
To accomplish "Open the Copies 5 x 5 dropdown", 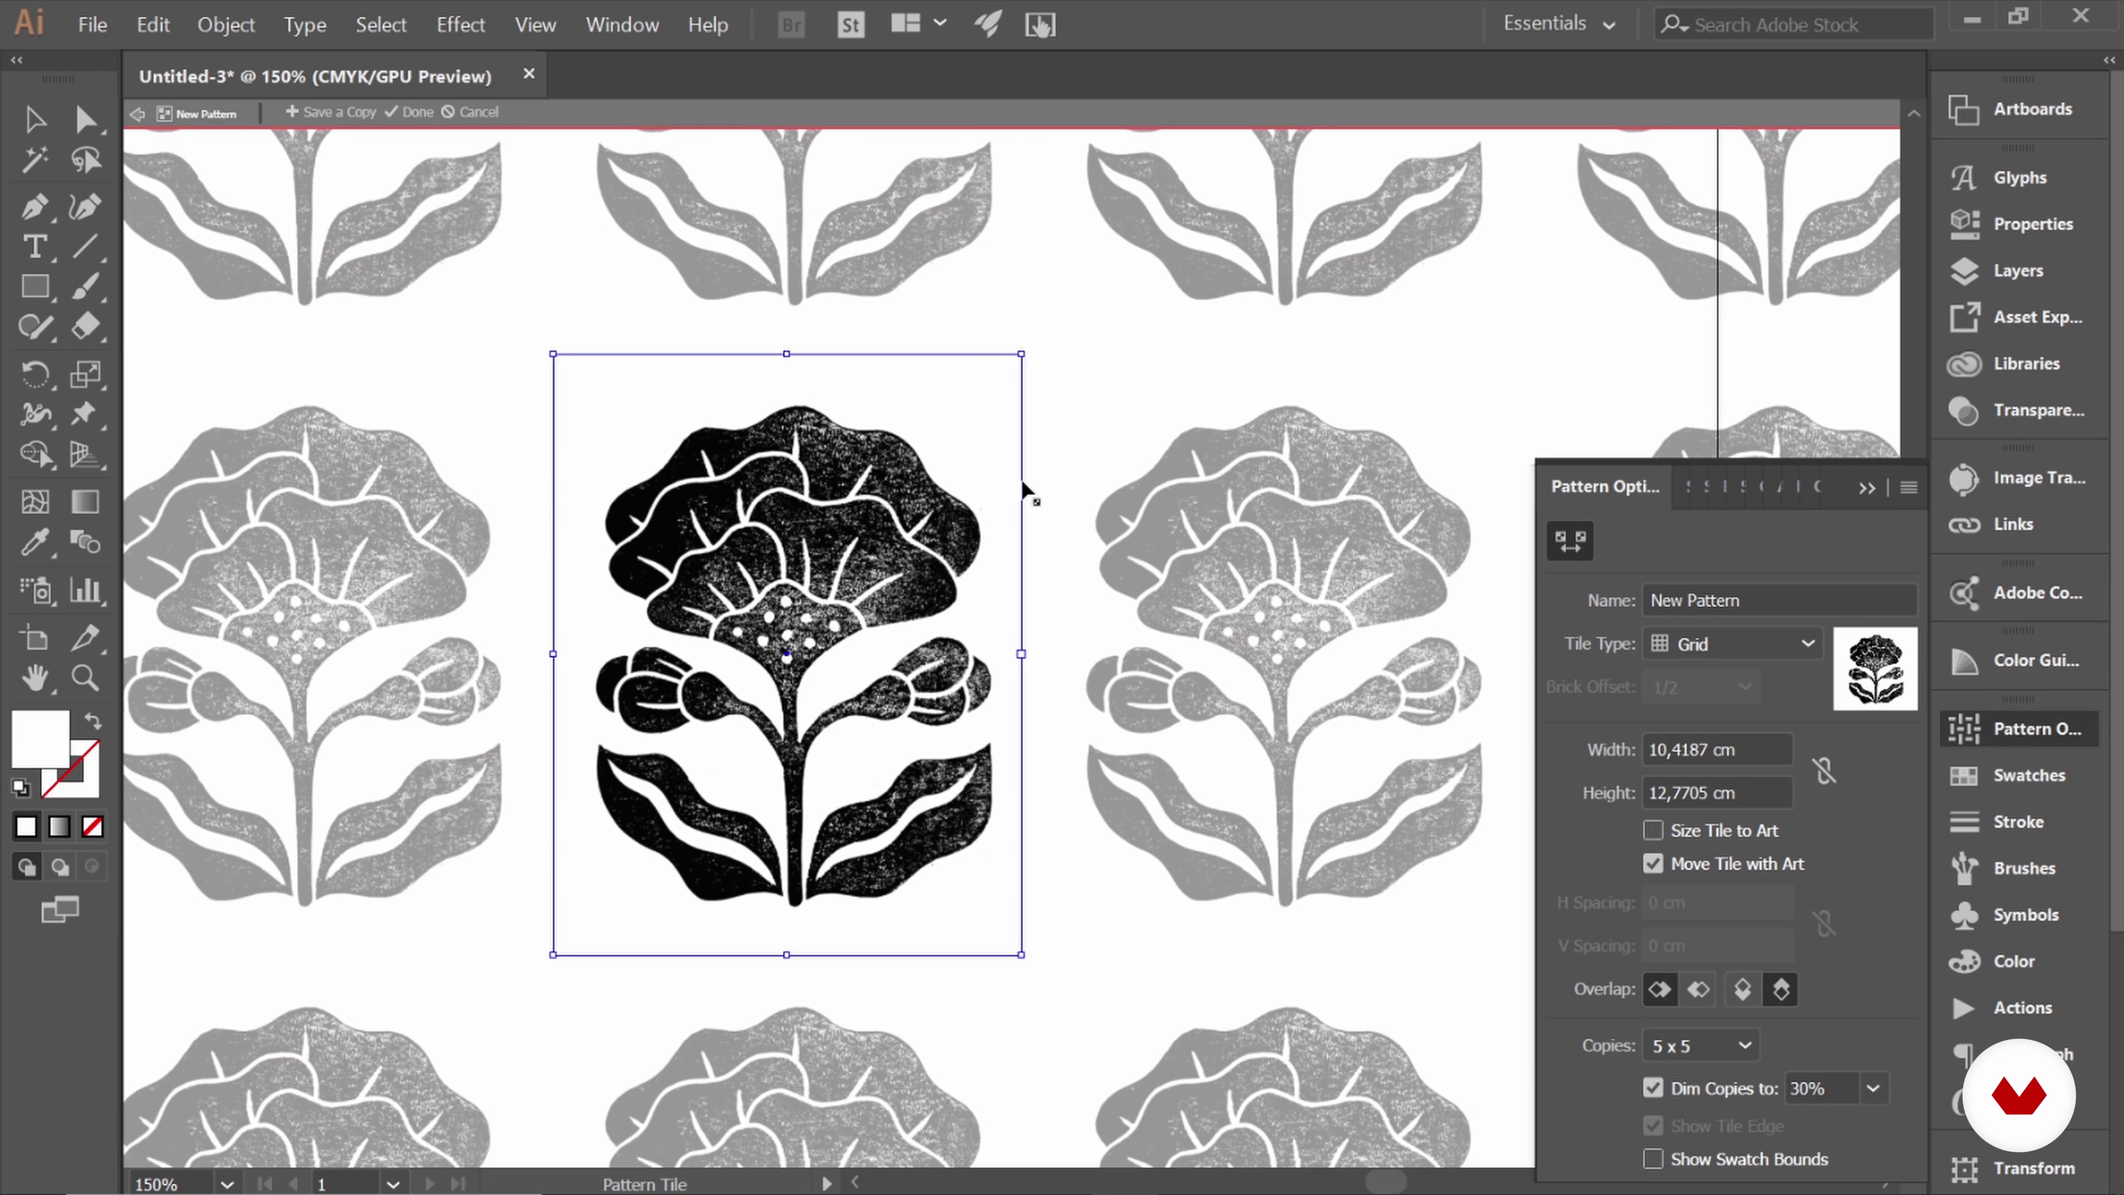I will [x=1701, y=1046].
